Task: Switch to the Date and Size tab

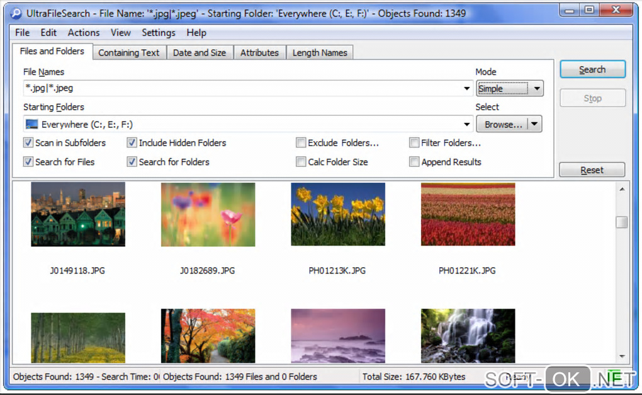Action: [200, 53]
